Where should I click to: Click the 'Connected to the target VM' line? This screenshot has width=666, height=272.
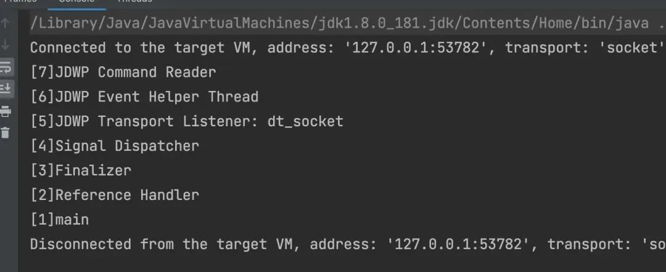tap(347, 48)
